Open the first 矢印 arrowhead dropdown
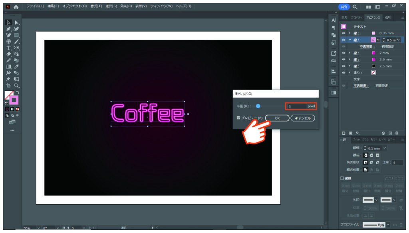The width and height of the screenshot is (409, 233). 376,200
